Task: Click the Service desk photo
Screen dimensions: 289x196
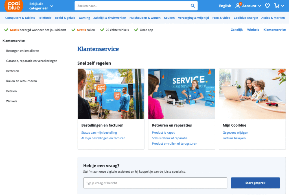Action: coord(181,94)
